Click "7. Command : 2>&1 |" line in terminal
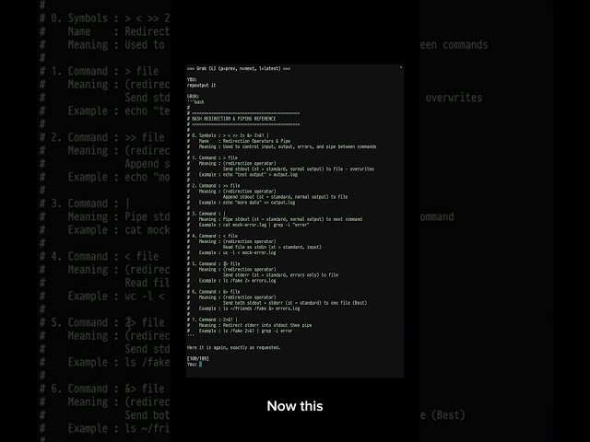This screenshot has height=442, width=590. [x=215, y=320]
